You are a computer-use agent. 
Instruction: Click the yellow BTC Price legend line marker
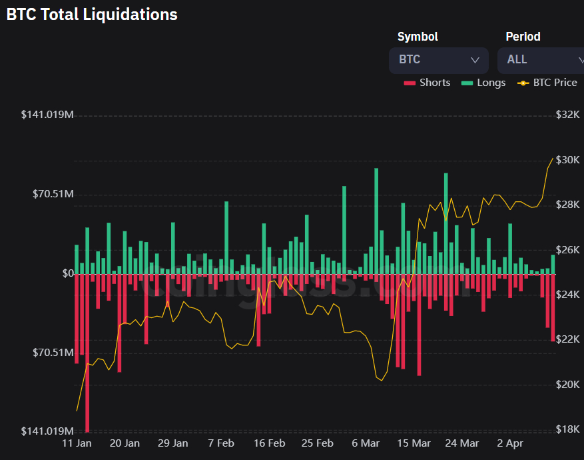[523, 83]
